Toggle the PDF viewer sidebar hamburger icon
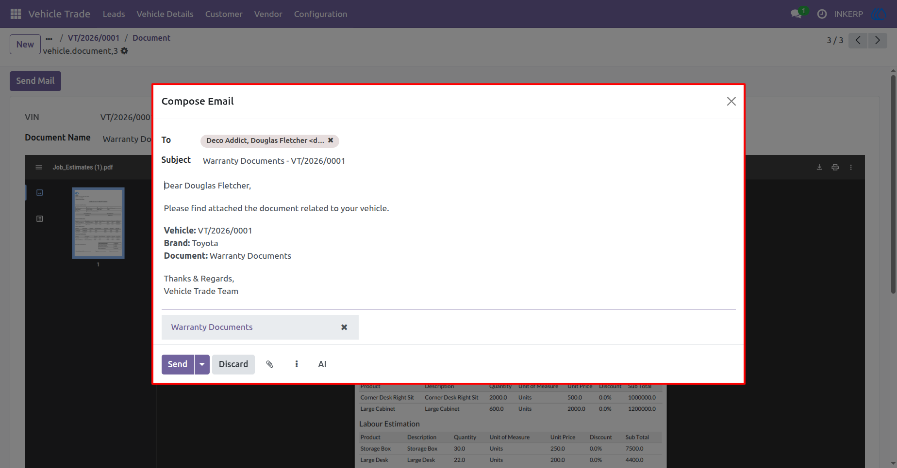This screenshot has width=897, height=468. (39, 167)
